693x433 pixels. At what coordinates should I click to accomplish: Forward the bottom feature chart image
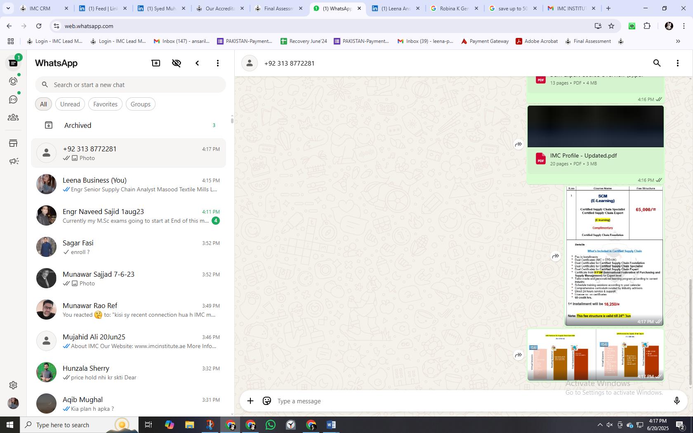pyautogui.click(x=519, y=355)
